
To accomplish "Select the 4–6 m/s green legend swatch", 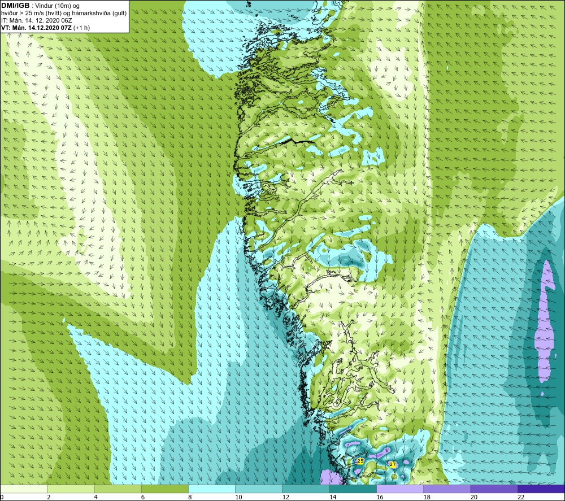I will point(118,489).
